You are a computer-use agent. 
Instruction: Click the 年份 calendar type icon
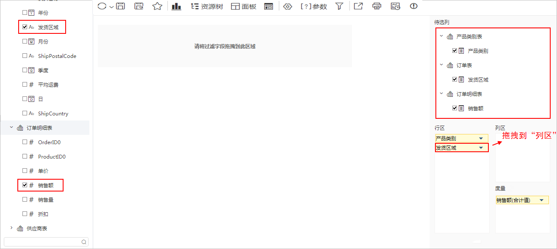(31, 13)
